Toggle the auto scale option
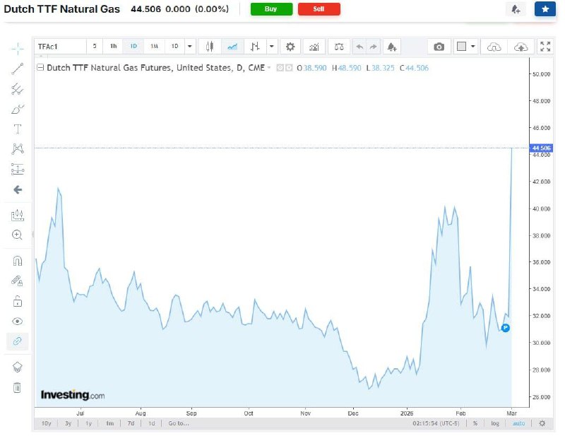This screenshot has height=436, width=565. pos(518,423)
